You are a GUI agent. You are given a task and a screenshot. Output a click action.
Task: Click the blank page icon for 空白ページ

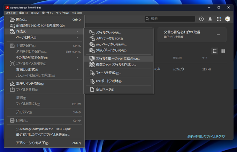click(92, 89)
